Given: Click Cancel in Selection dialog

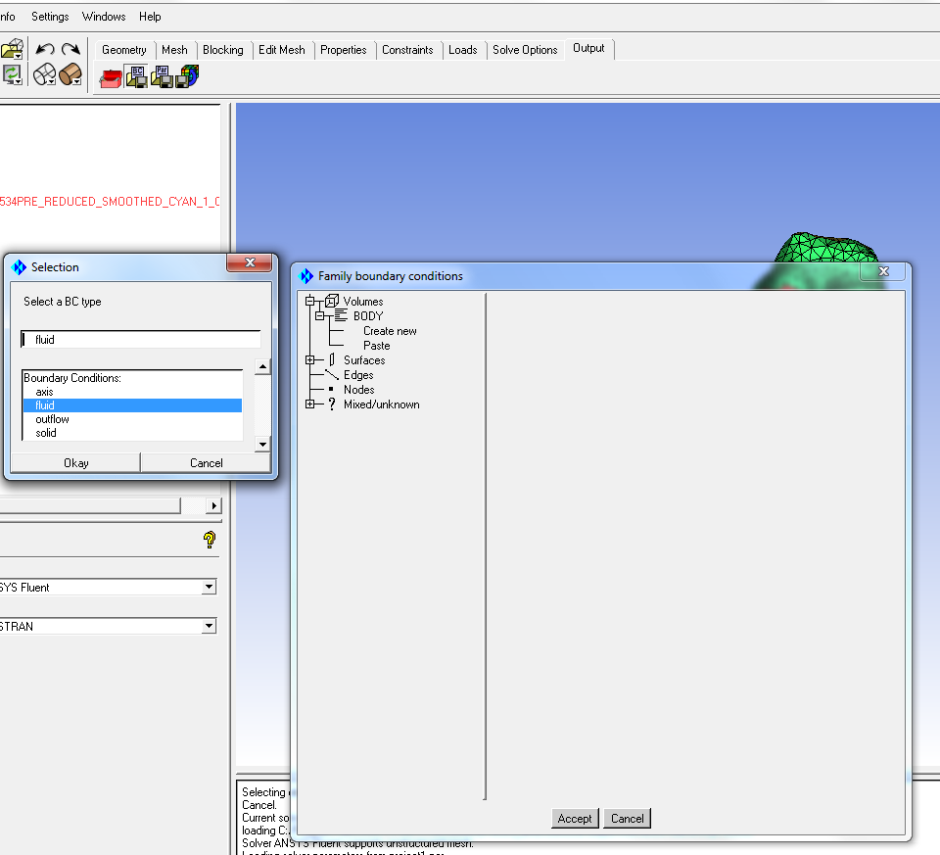Looking at the screenshot, I should click(207, 463).
